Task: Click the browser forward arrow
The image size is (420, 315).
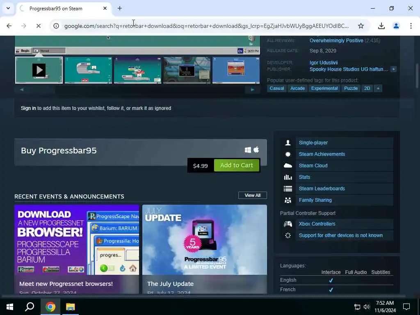Action: 23,26
